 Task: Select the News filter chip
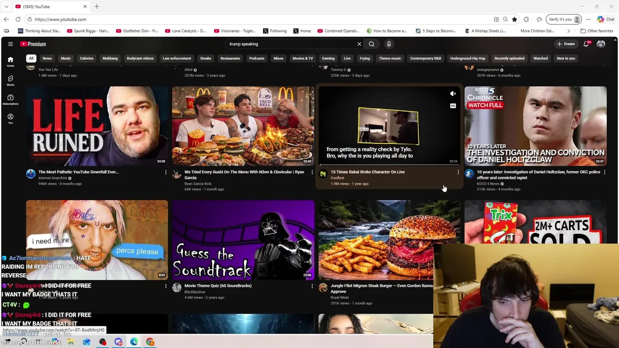pyautogui.click(x=47, y=58)
